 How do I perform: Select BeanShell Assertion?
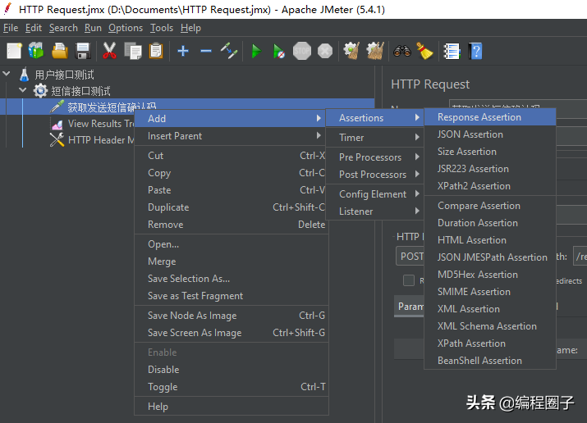490,361
